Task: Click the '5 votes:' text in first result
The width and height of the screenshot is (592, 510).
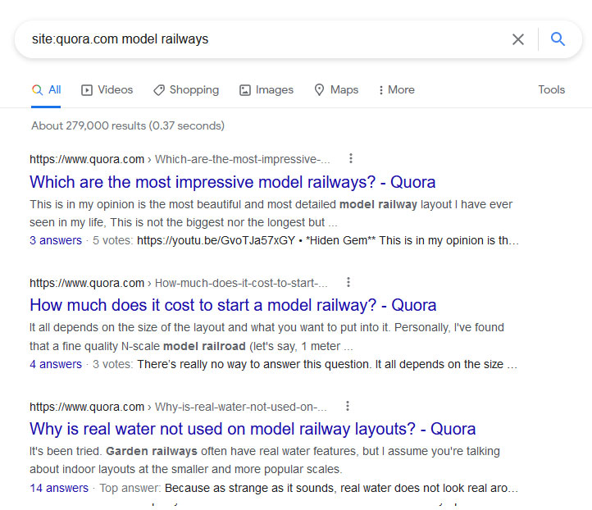Action: (x=113, y=240)
